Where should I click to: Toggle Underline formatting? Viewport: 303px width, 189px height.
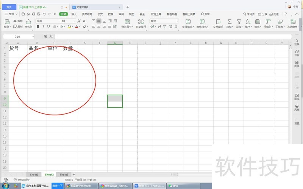48,26
